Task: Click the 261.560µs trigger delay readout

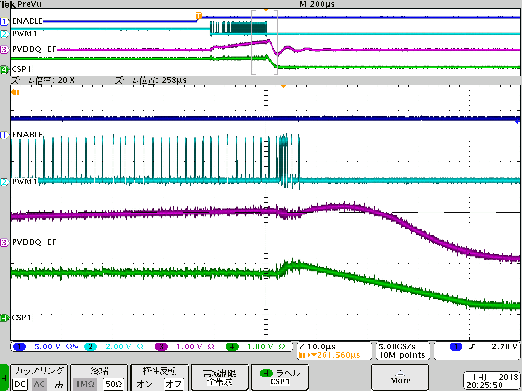Action: pos(338,355)
